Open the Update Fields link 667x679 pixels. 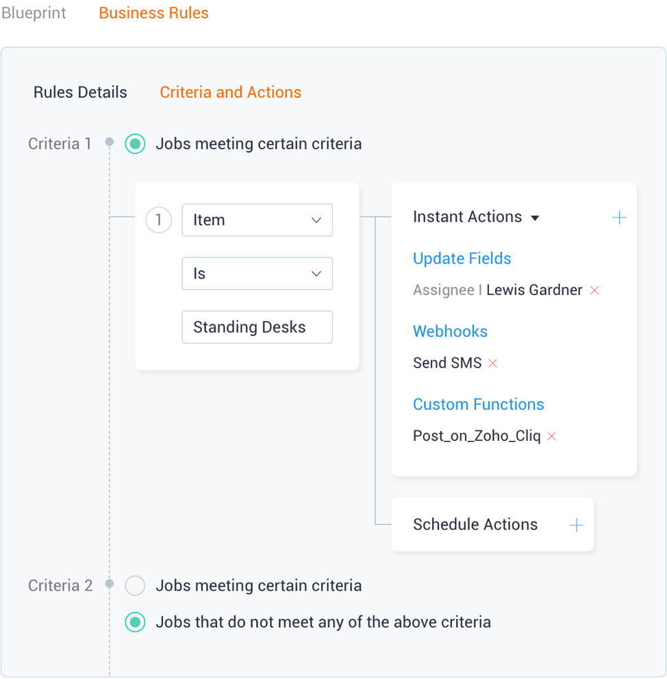click(462, 259)
